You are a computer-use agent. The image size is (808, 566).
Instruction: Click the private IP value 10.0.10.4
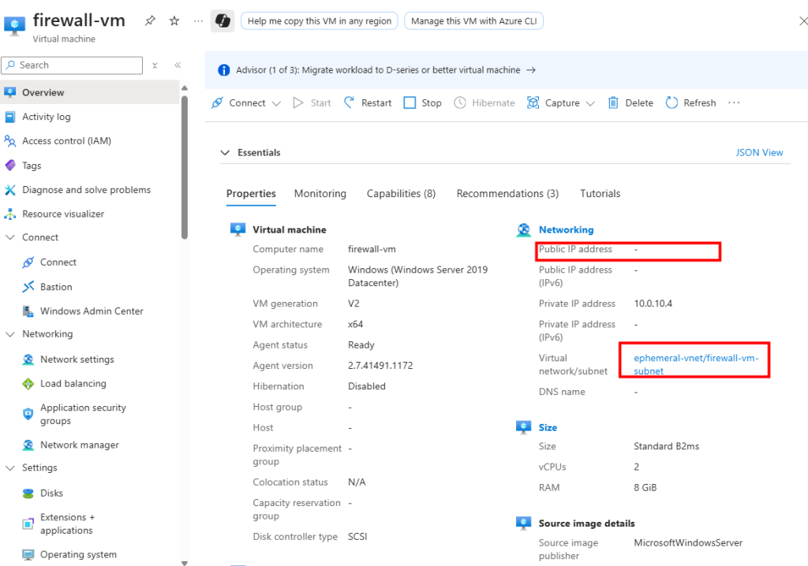[653, 303]
